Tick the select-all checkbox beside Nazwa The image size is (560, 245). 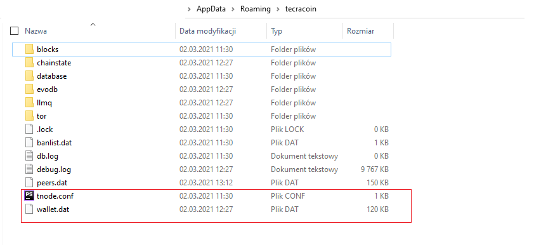point(15,31)
